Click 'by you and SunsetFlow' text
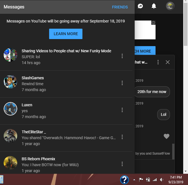The width and height of the screenshot is (188, 185). (x=152, y=153)
